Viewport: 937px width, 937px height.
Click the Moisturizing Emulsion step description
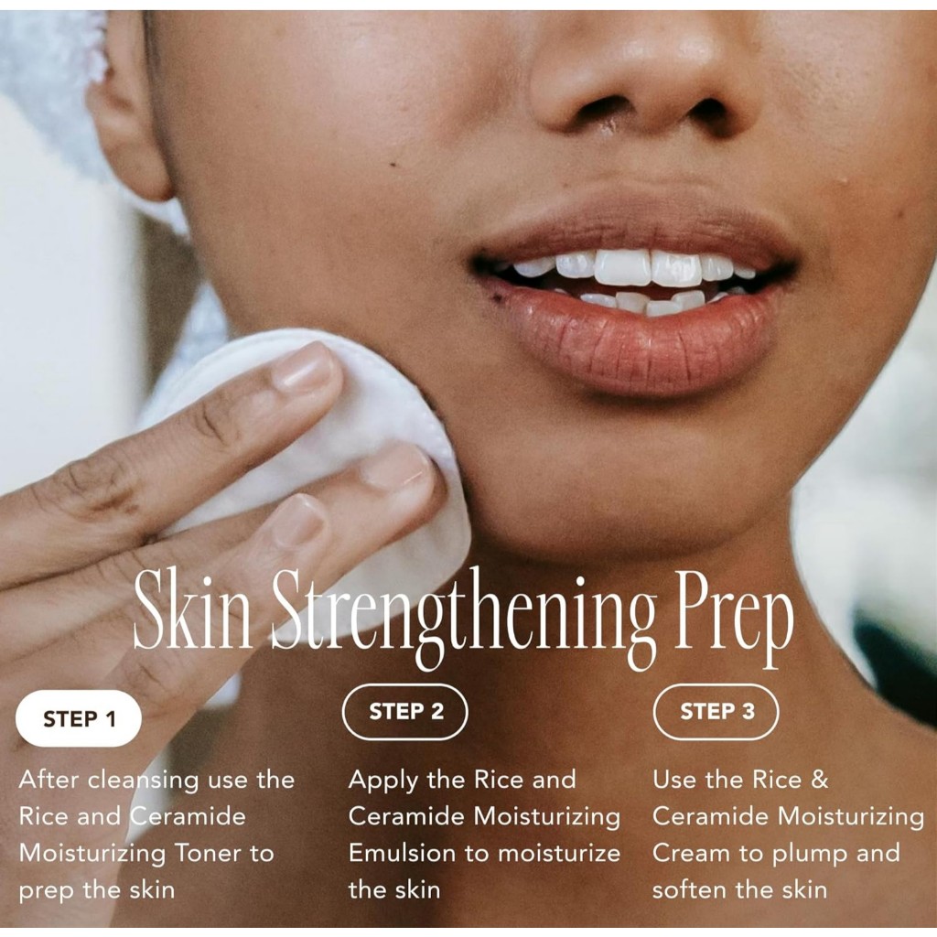(484, 835)
